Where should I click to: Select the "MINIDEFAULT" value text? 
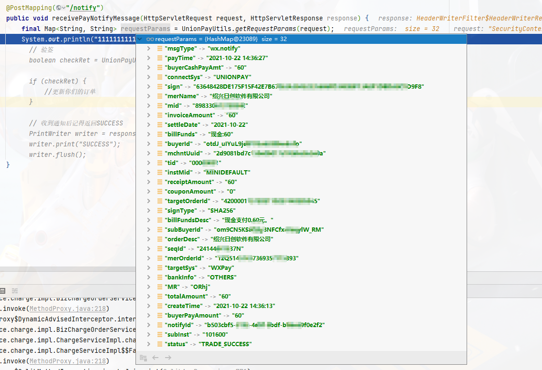pyautogui.click(x=227, y=173)
